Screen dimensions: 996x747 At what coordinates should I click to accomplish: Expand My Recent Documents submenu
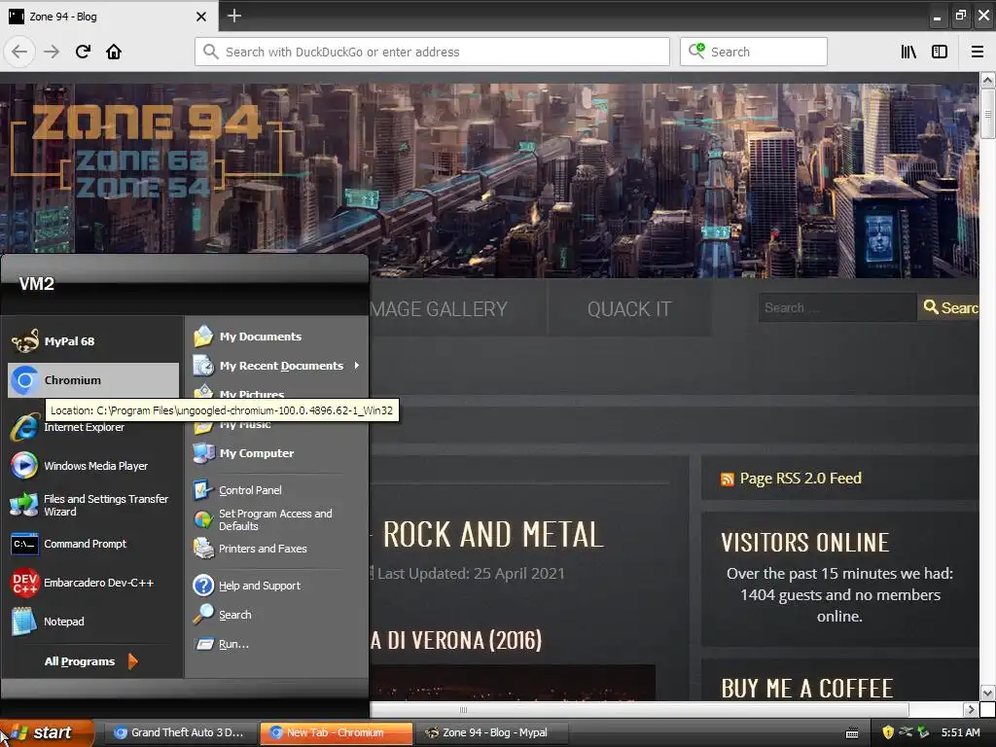tap(276, 366)
